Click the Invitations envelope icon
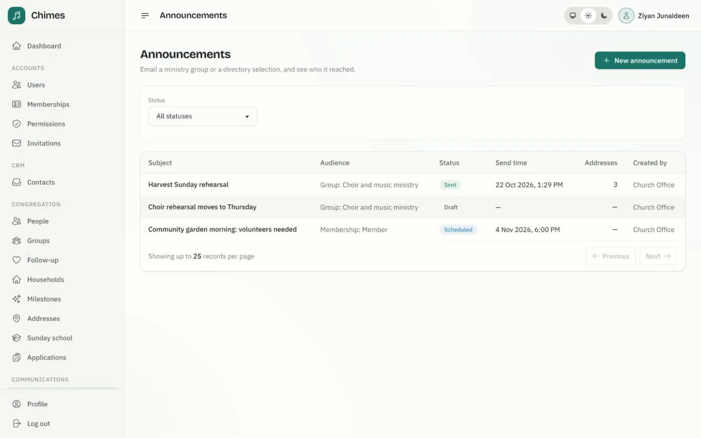This screenshot has height=438, width=701. pyautogui.click(x=17, y=143)
